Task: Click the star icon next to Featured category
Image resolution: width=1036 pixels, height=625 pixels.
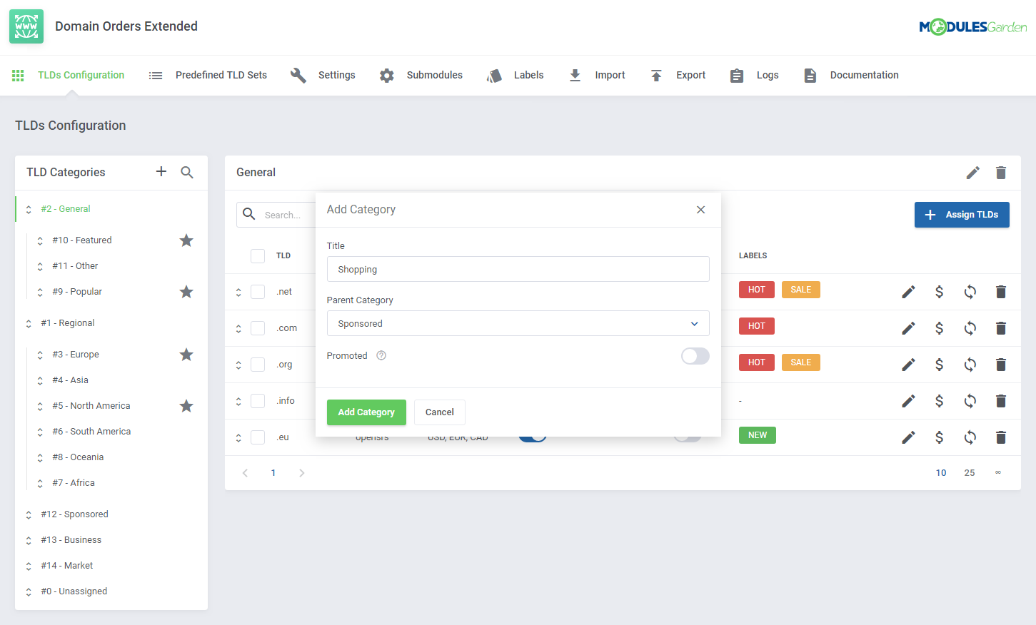Action: 186,240
